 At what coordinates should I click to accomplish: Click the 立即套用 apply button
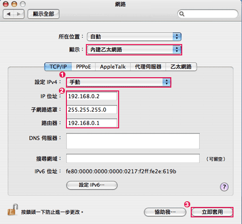tap(212, 212)
